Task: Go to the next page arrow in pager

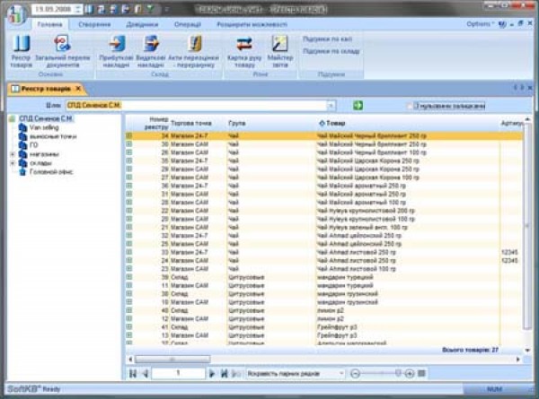Action: pyautogui.click(x=212, y=372)
